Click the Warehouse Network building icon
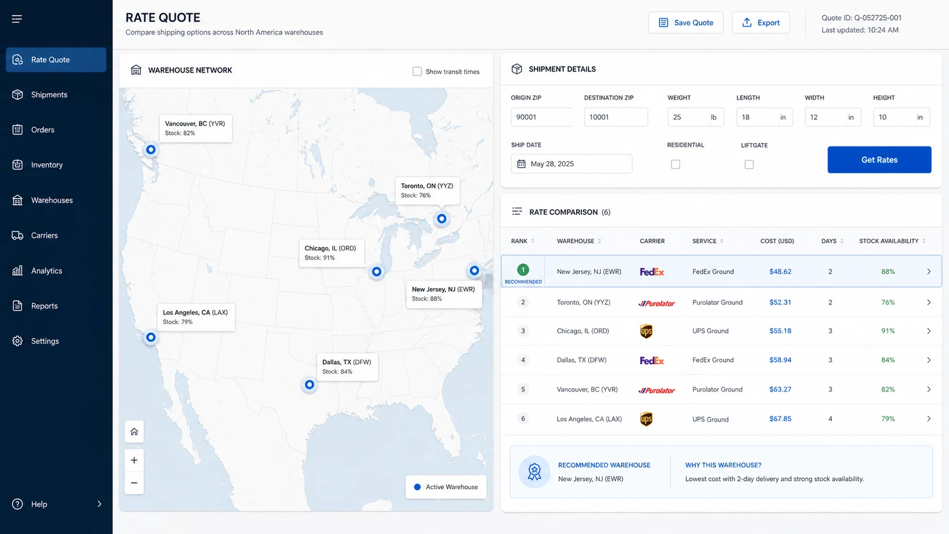 tap(136, 70)
